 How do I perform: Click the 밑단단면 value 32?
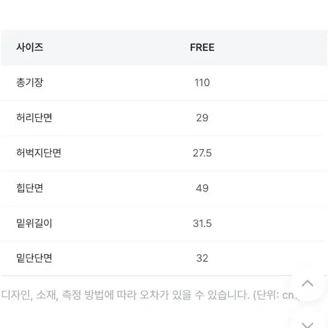coord(202,258)
